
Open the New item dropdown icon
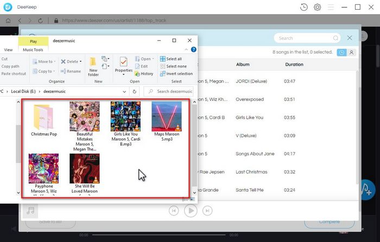click(105, 59)
